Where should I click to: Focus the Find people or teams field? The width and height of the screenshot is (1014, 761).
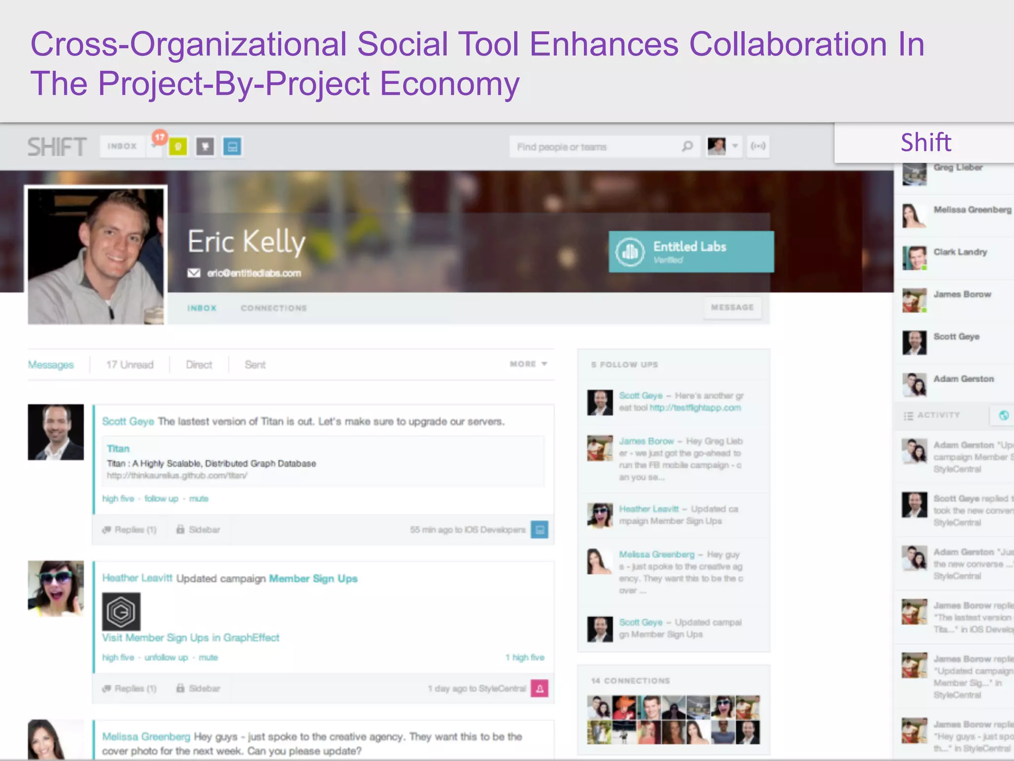[605, 147]
